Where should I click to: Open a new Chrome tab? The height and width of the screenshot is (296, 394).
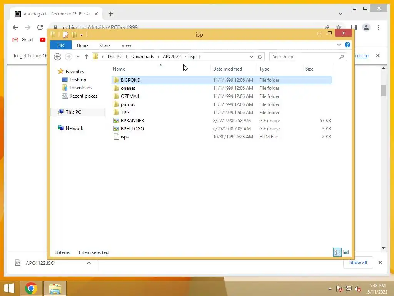pyautogui.click(x=111, y=14)
